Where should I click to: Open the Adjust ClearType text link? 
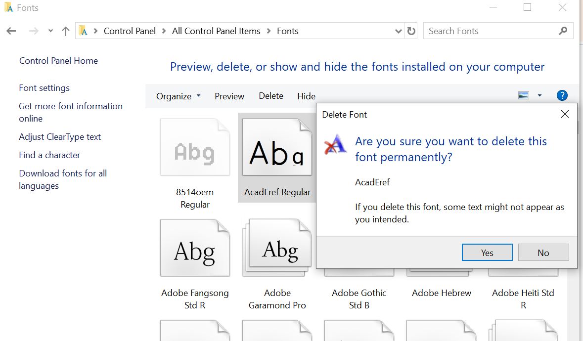[60, 137]
